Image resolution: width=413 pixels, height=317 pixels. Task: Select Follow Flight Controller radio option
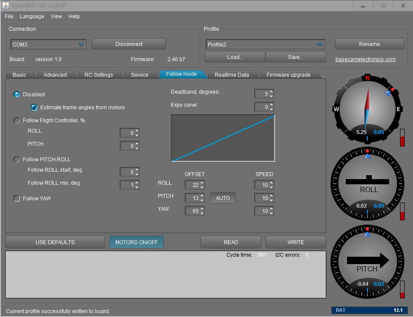(x=17, y=121)
